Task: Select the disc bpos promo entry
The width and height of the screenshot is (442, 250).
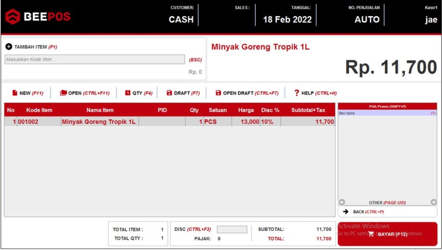Action: 387,113
